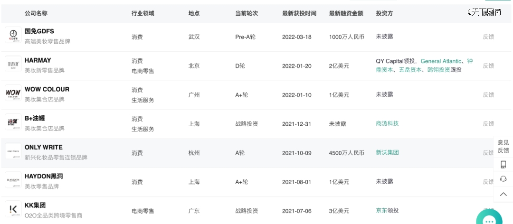Select 电商零售 in the KK集团 row

coord(142,211)
